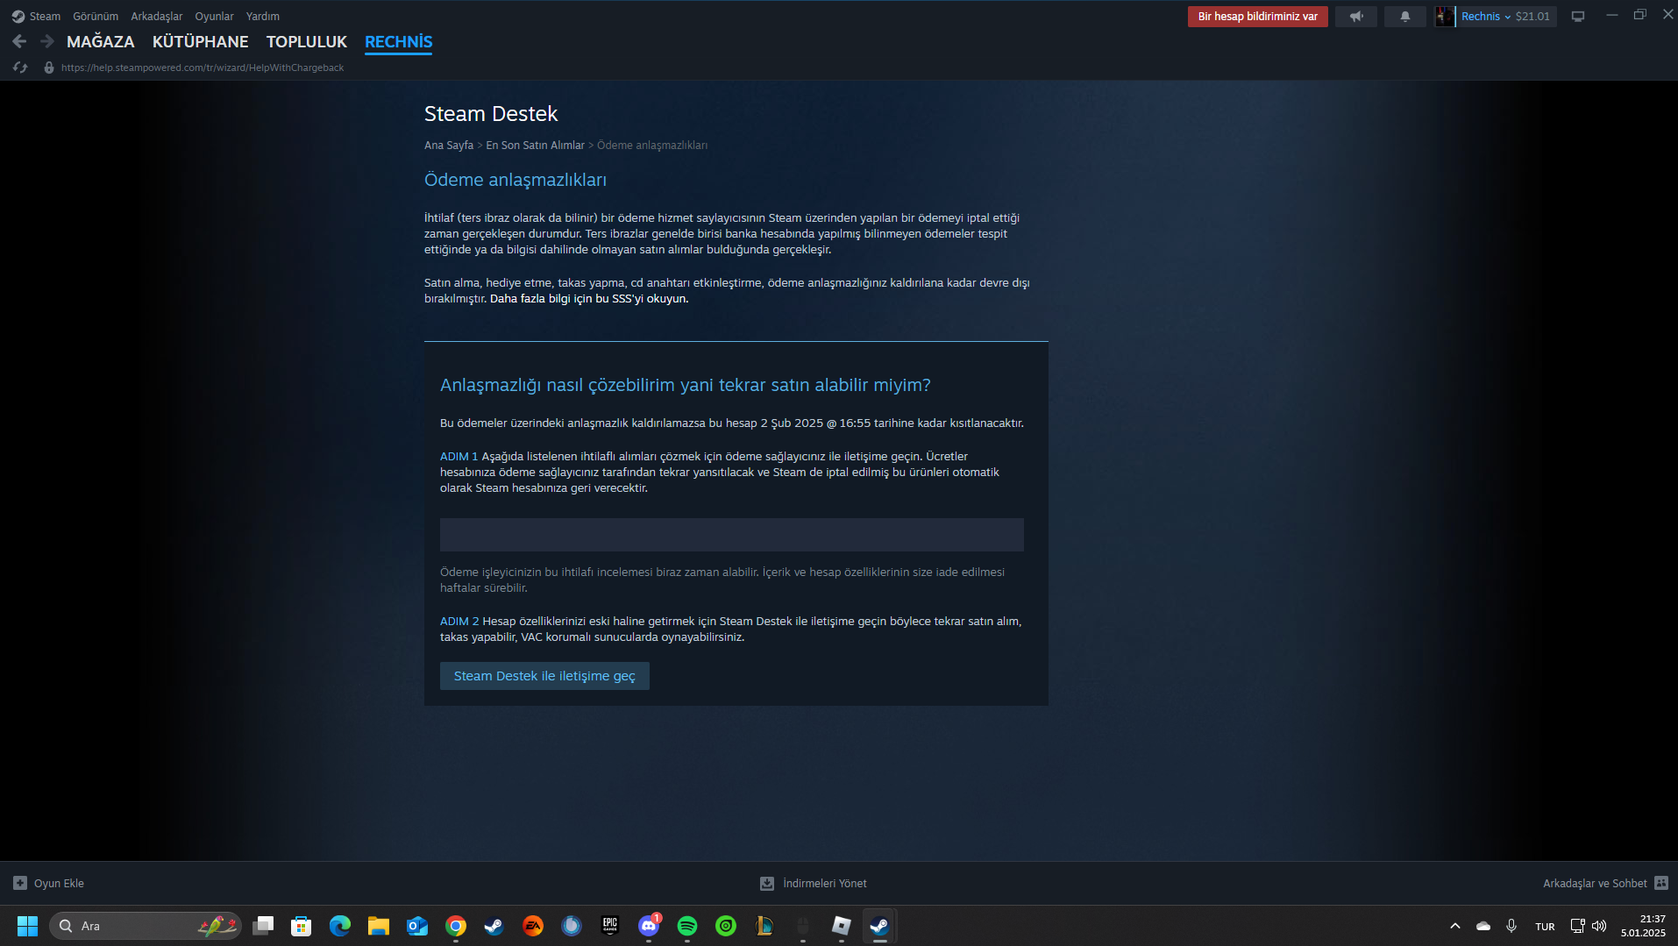Viewport: 1678px width, 946px height.
Task: Show hidden system tray icons chevron
Action: point(1455,926)
